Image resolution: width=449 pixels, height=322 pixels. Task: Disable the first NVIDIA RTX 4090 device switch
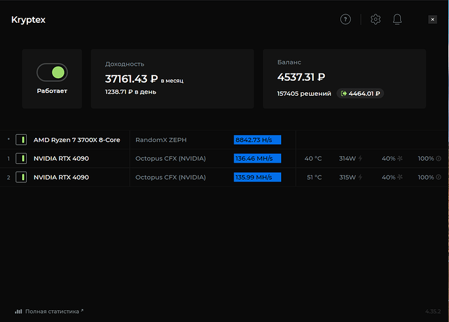tap(21, 158)
